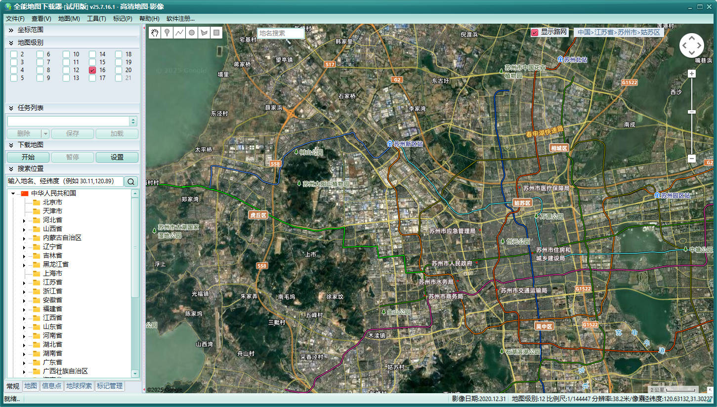Enable map level 12 checkbox
Screen dimensions: 717x407
coord(66,70)
